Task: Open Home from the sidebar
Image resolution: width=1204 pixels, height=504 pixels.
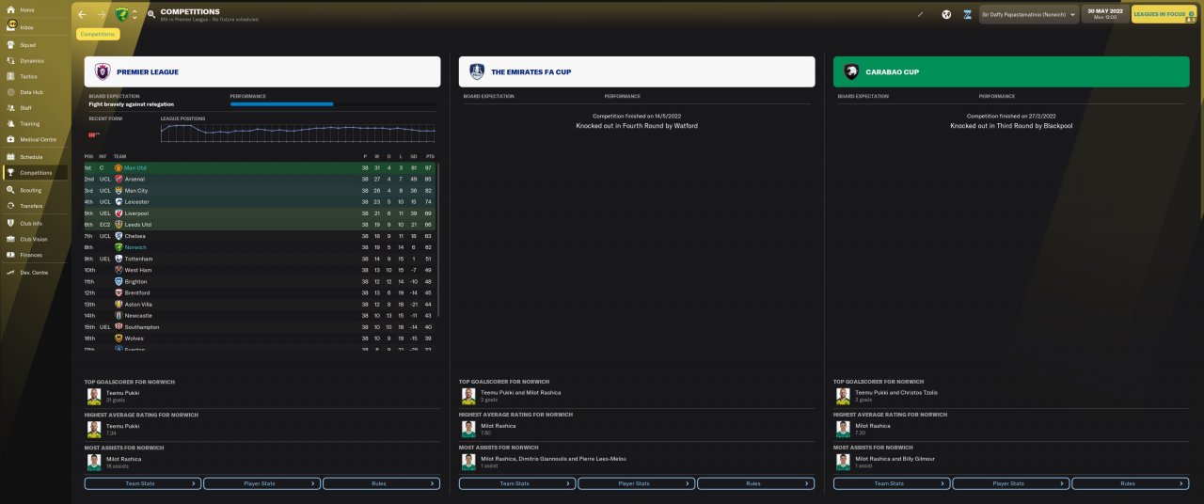Action: pos(26,10)
